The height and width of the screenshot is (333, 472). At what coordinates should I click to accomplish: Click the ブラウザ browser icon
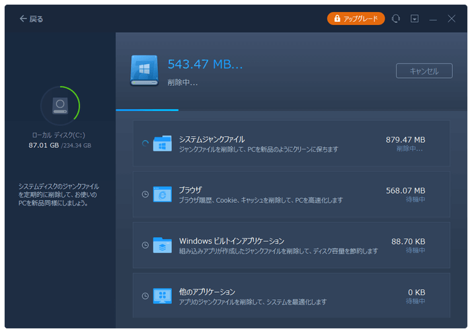coord(162,194)
